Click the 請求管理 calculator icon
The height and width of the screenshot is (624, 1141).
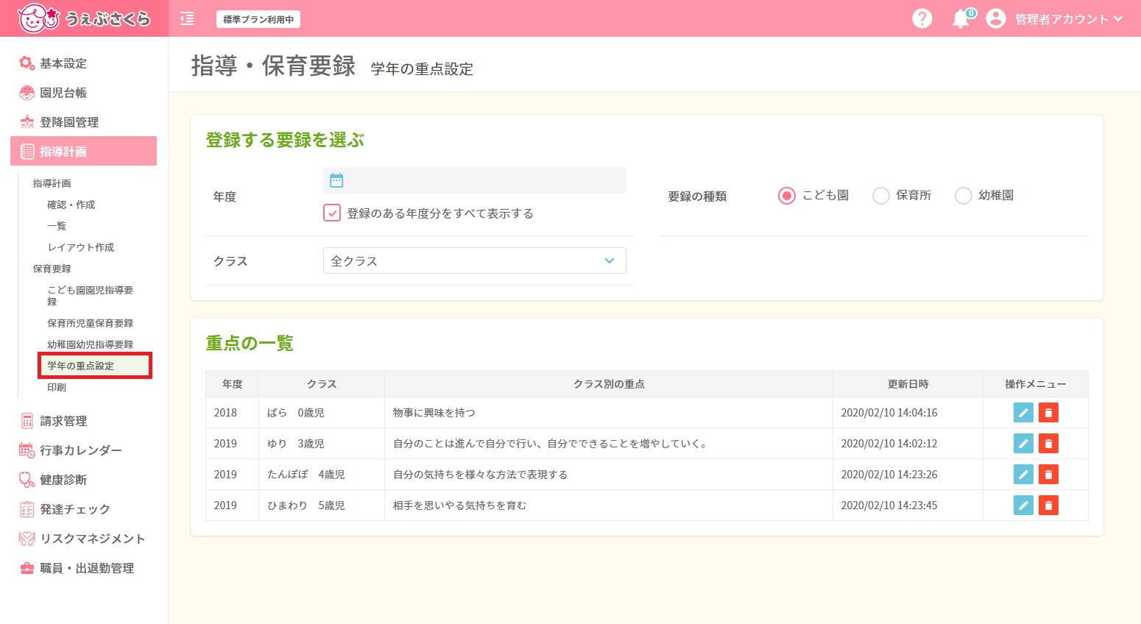click(27, 421)
